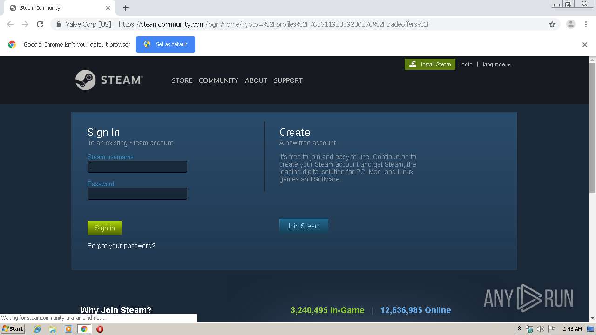Click the Join Steam button

coord(304,226)
